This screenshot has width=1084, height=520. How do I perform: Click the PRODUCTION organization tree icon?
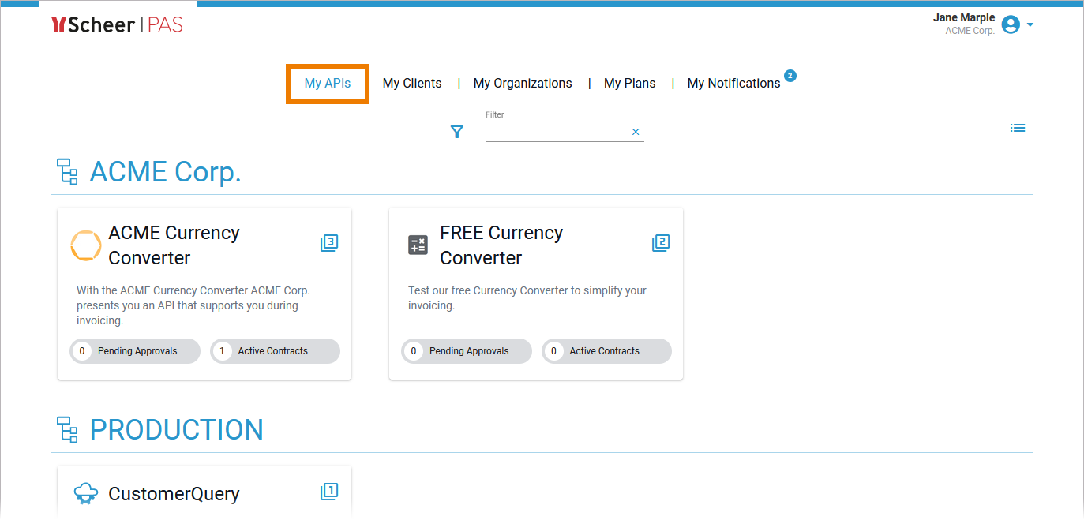coord(68,429)
